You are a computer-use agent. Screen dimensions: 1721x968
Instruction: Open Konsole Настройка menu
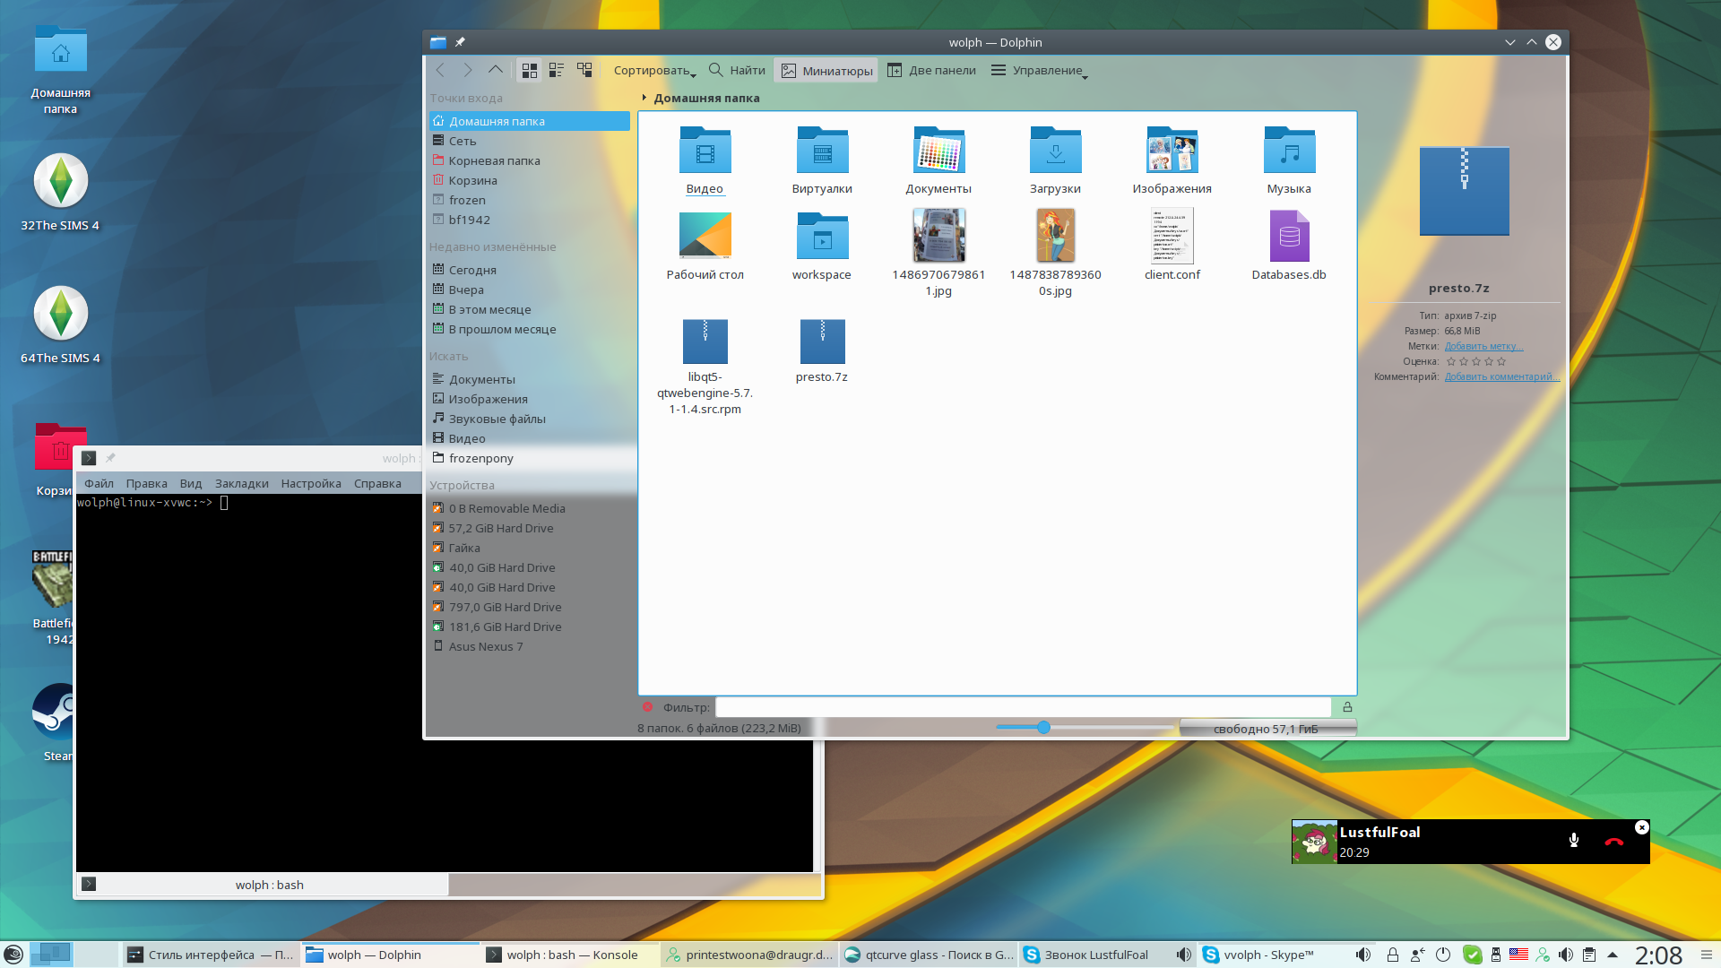(311, 483)
